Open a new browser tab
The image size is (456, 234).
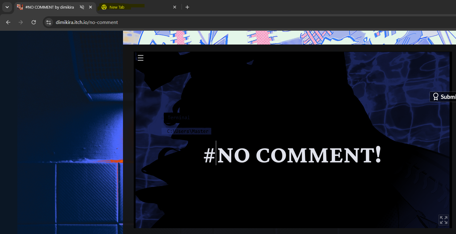pos(187,7)
